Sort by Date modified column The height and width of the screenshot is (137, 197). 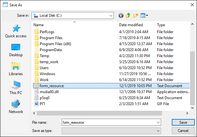click(x=131, y=25)
